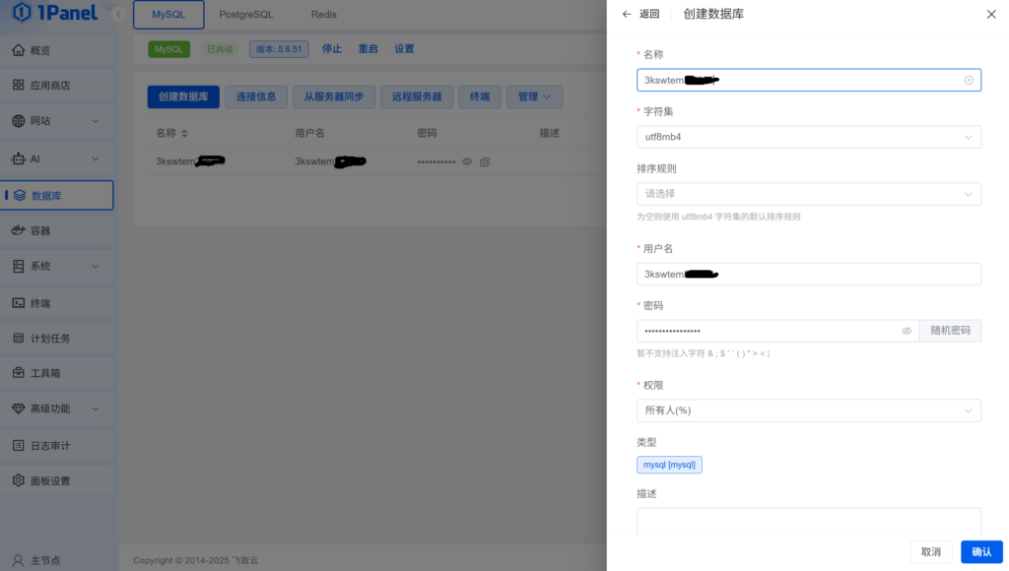Toggle password visibility in the 密码 field

(x=907, y=331)
